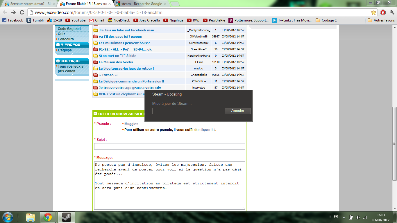
Task: Open the Quiz sidebar link
Action: click(62, 34)
